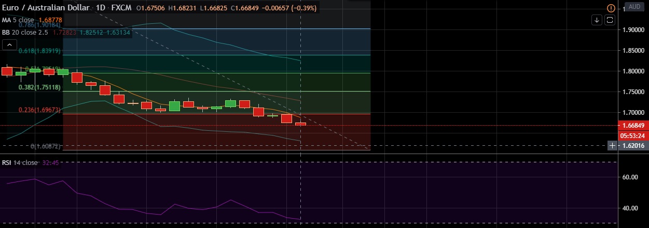The width and height of the screenshot is (649, 228).
Task: Click the orange exclamation warning icon
Action: (x=612, y=8)
